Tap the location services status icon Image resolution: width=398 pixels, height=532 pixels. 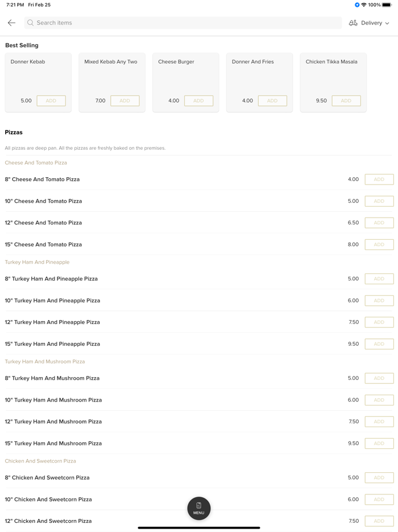pos(357,5)
